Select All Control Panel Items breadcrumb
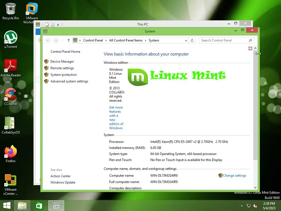281x211 pixels. (x=126, y=40)
